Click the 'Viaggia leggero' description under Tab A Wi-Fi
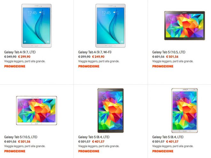This screenshot has height=158, width=211. [x=99, y=61]
